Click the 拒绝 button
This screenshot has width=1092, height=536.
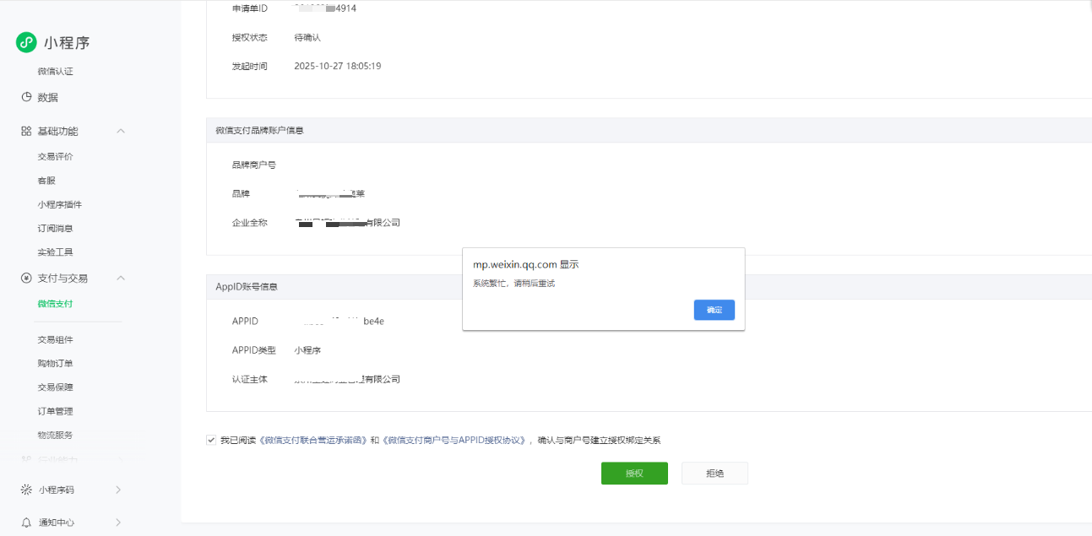click(714, 474)
